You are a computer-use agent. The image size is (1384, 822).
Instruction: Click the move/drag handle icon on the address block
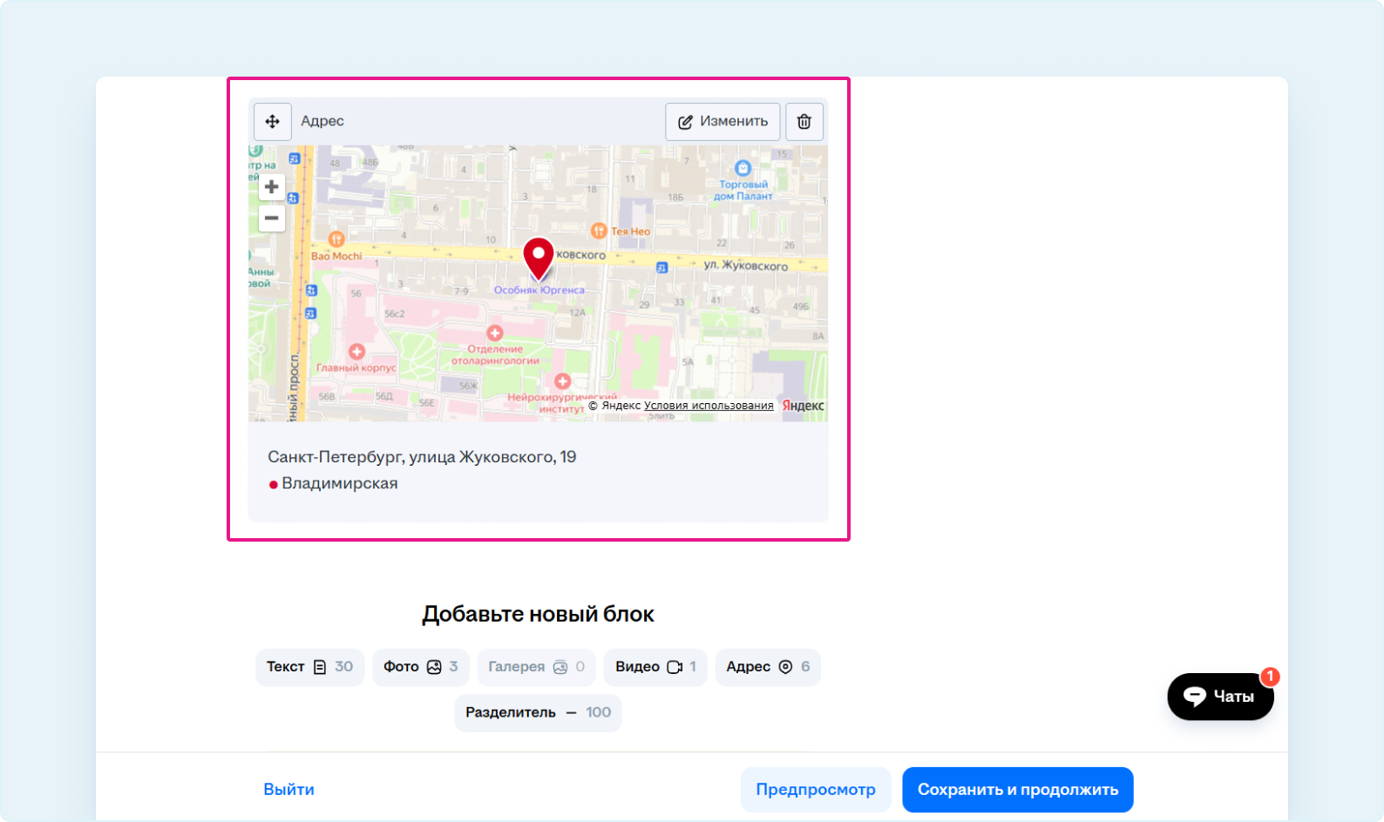[x=272, y=122]
